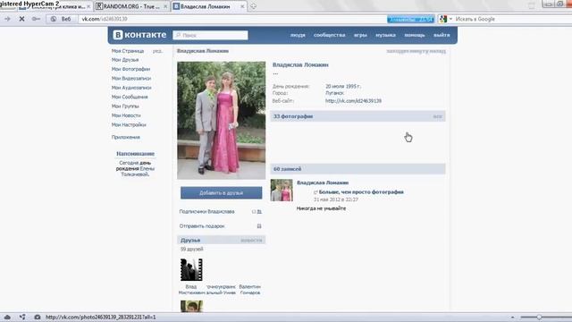Open the Друзья section header

[x=221, y=241]
